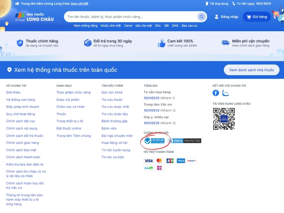Click the location pin icon

pyautogui.click(x=9, y=70)
